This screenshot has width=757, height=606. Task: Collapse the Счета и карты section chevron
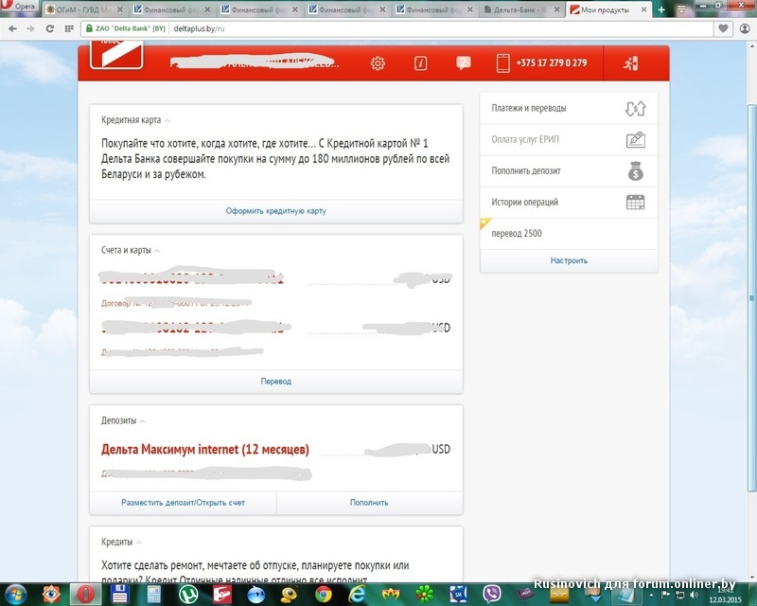(157, 251)
